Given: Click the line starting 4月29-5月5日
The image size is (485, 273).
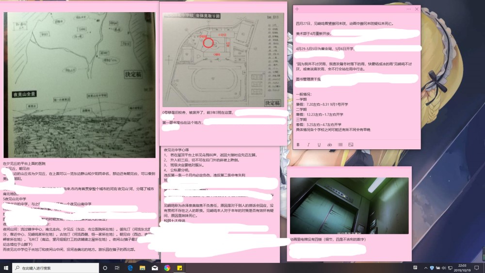Looking at the screenshot, I should pyautogui.click(x=325, y=49).
